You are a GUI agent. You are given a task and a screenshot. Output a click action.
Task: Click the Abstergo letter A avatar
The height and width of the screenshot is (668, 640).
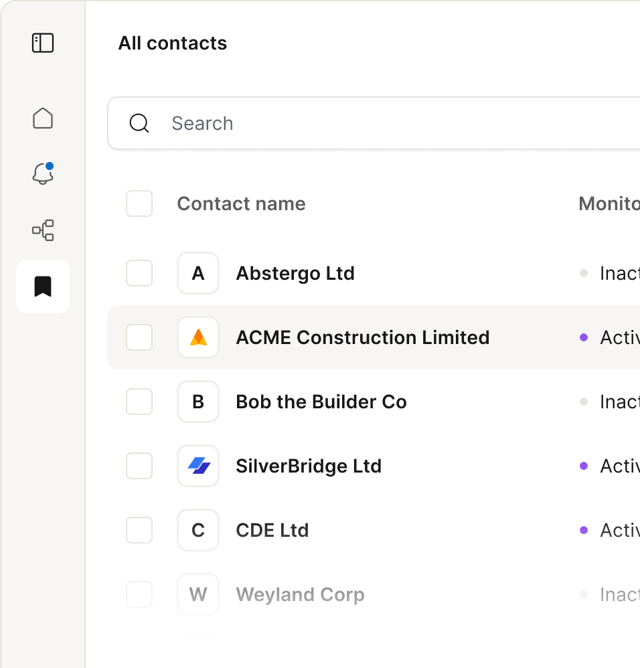pos(198,273)
